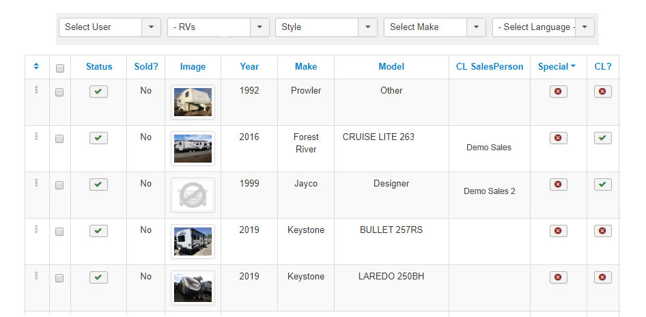Viewport: 646px width, 317px height.
Task: Click drag handle of LAREDO 250BH row
Action: [x=36, y=276]
